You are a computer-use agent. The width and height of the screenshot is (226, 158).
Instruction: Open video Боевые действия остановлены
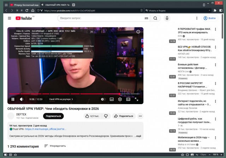click(192, 66)
